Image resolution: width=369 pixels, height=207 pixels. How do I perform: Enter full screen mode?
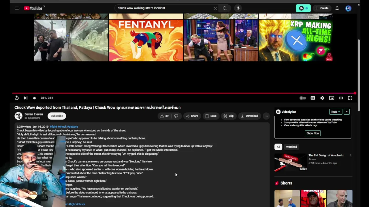pos(350,98)
